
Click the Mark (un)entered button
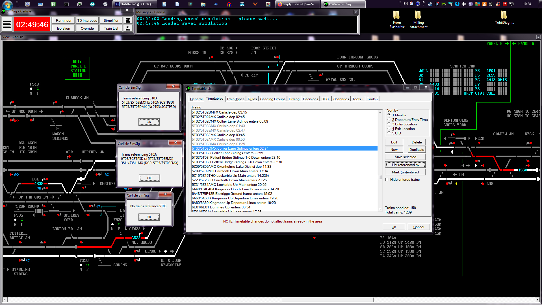pyautogui.click(x=405, y=172)
